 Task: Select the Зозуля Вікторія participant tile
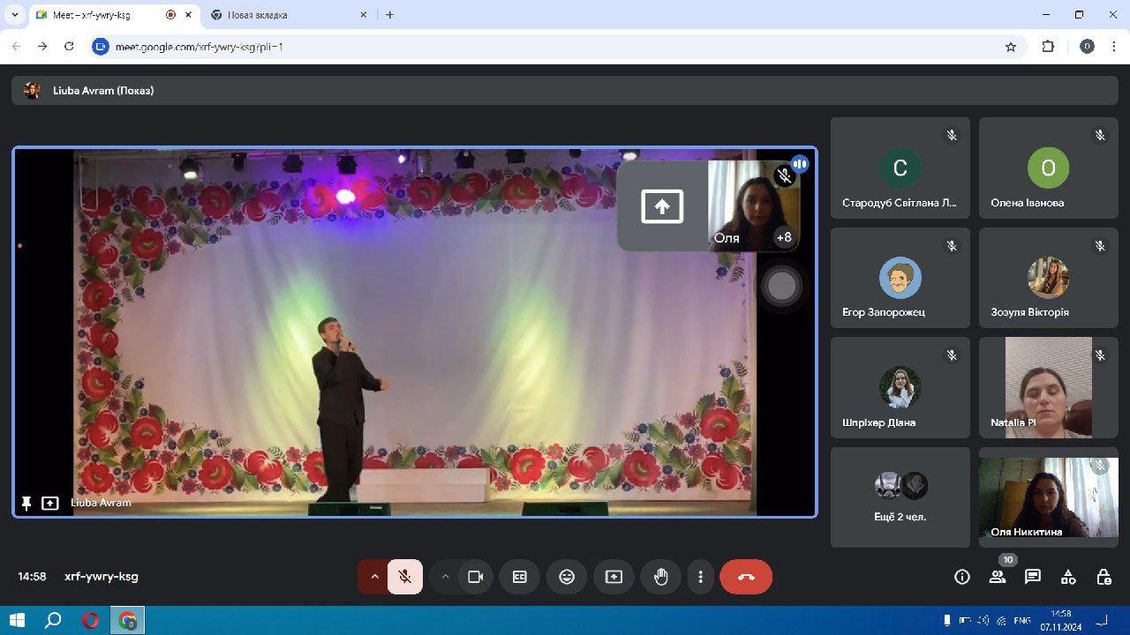coord(1049,278)
